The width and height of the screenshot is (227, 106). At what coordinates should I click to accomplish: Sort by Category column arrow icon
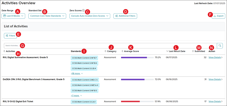[105, 51]
